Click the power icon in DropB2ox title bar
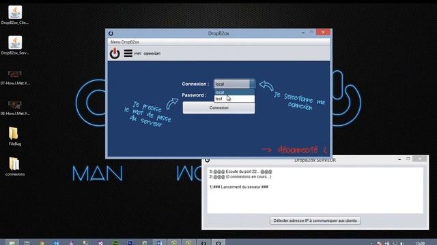Viewport: 437px width, 245px height. coord(111,33)
